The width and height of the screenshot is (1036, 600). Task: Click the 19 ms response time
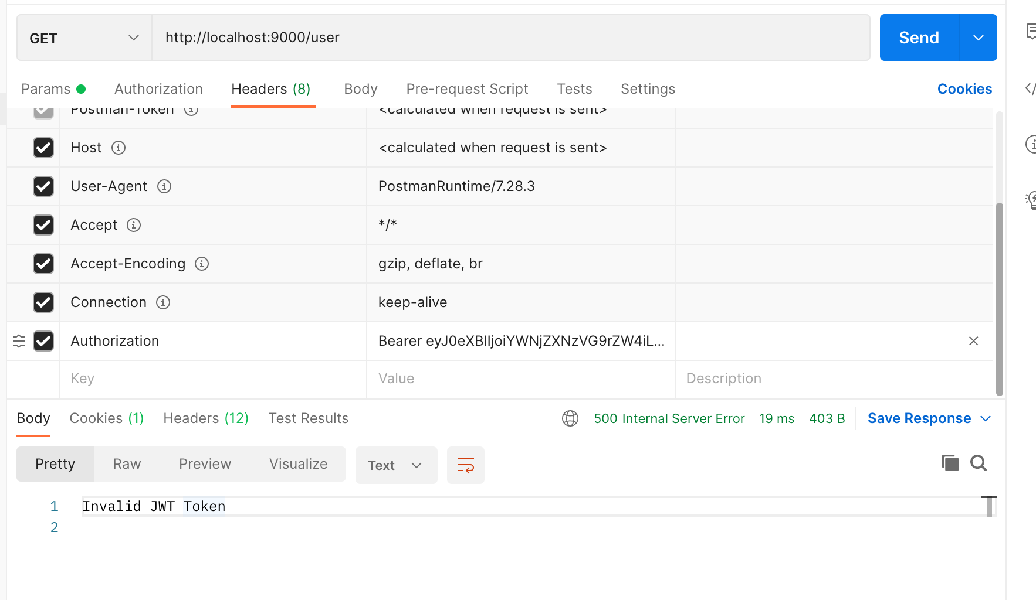(777, 418)
